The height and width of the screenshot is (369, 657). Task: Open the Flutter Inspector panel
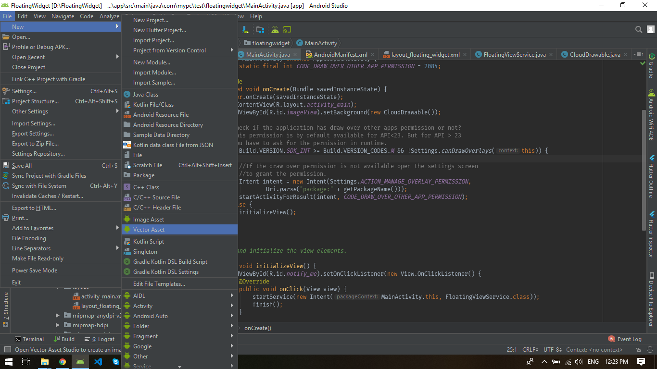[652, 235]
